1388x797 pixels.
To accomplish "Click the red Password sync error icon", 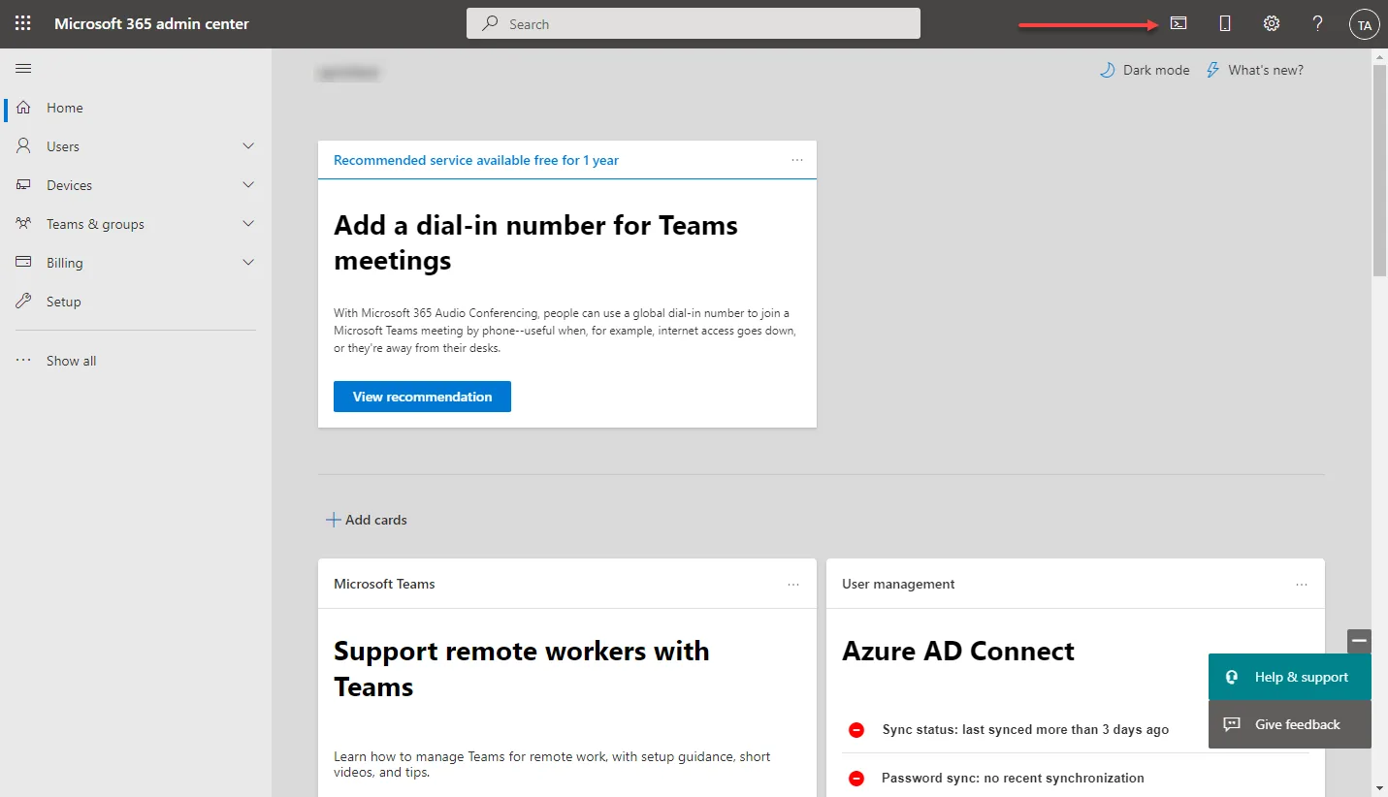I will (x=856, y=778).
